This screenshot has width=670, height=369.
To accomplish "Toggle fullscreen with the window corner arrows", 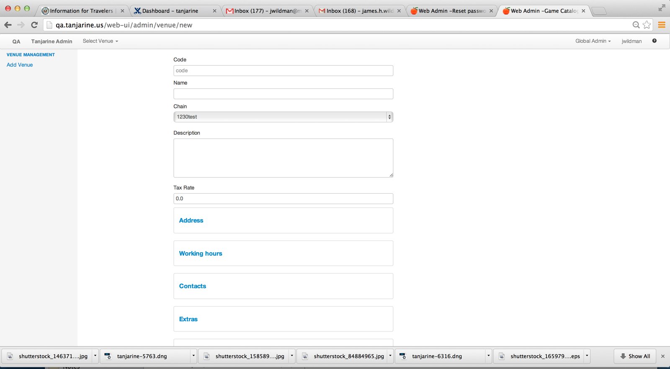I will pos(662,8).
